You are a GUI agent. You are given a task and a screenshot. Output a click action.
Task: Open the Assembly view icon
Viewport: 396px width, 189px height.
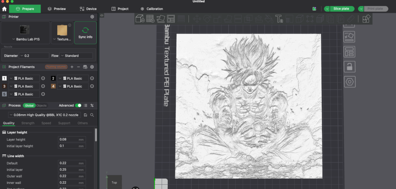(x=366, y=19)
